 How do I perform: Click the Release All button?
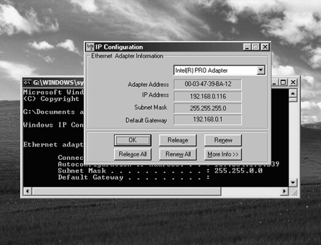pyautogui.click(x=133, y=154)
